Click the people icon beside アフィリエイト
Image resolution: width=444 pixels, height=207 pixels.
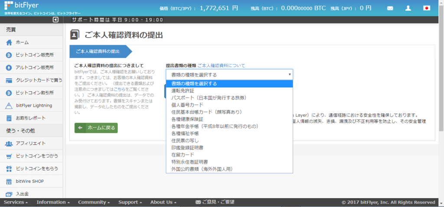pos(9,143)
